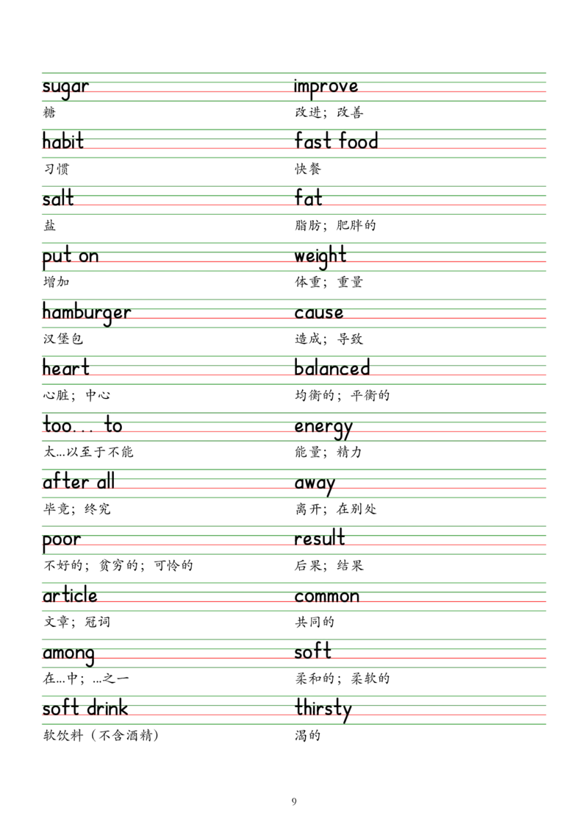Image resolution: width=588 pixels, height=833 pixels.
Task: Click the phrase 'after all'
Action: point(79,483)
